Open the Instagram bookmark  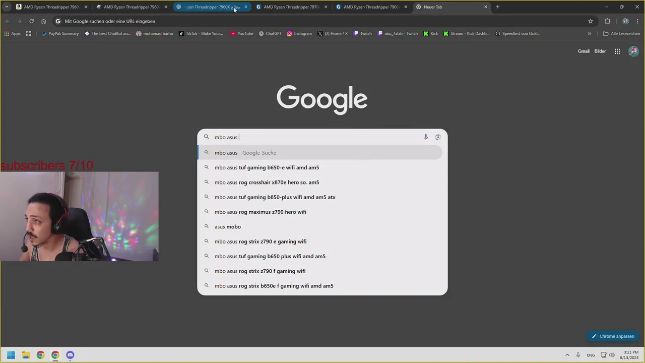299,34
